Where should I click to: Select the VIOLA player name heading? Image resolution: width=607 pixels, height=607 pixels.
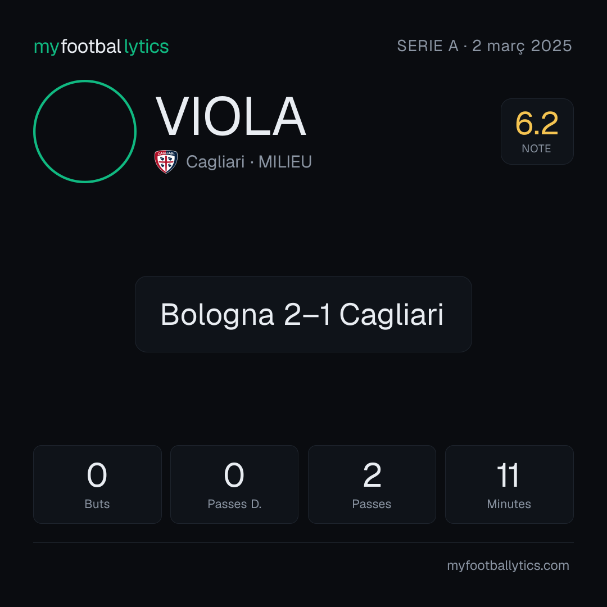pos(231,117)
